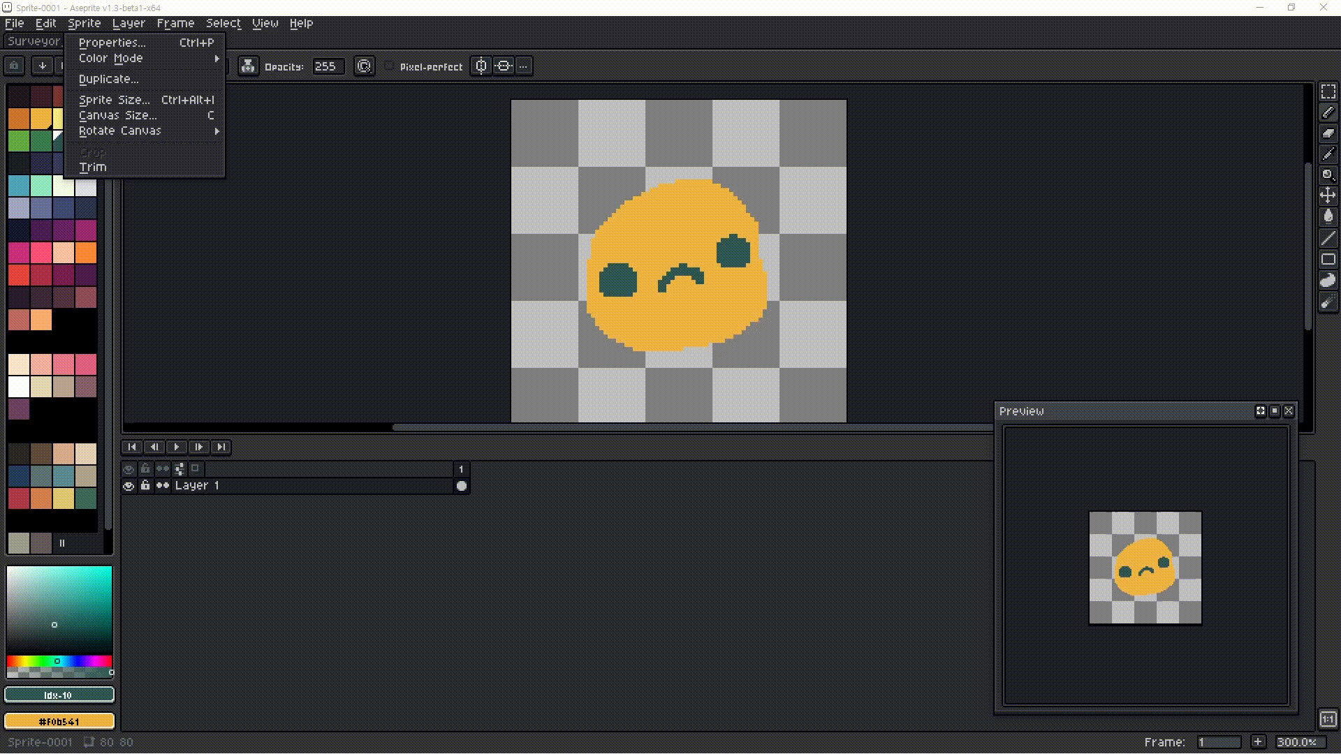Viewport: 1341px width, 754px height.
Task: Pick the pink-red palette swatch
Action: [x=19, y=252]
